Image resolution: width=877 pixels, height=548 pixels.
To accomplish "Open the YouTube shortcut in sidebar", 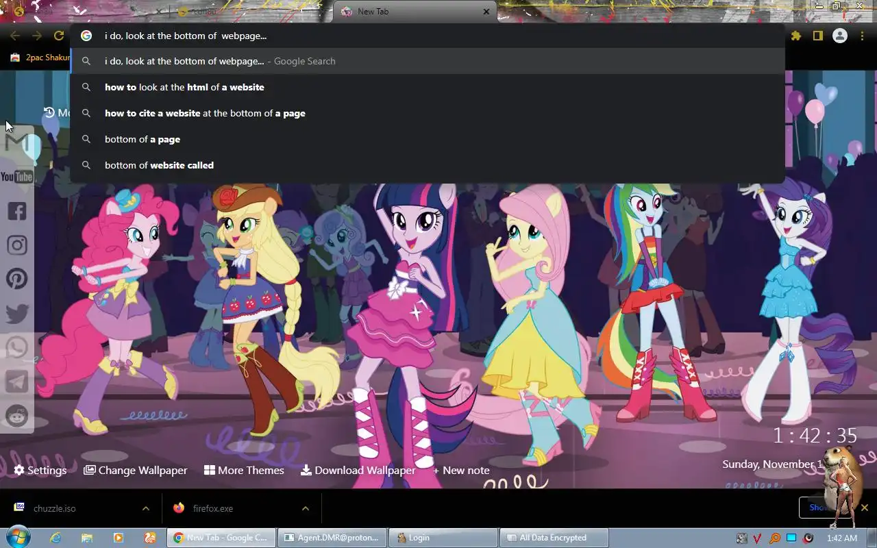I will tap(17, 177).
